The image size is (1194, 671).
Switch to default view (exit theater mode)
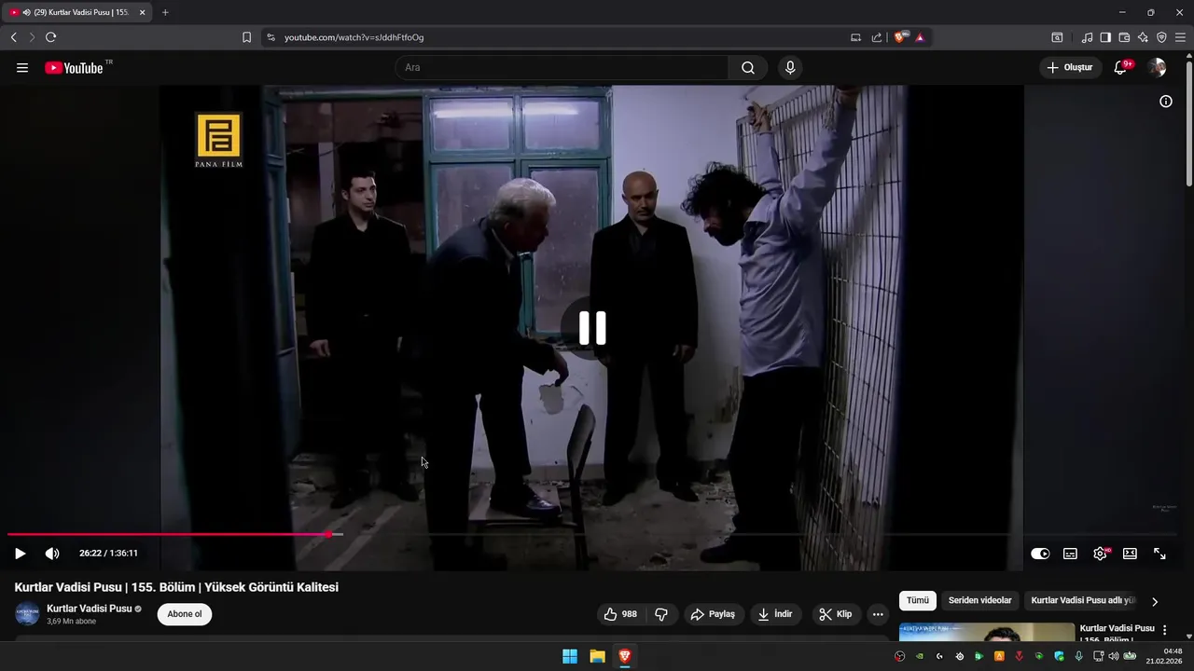click(1130, 554)
